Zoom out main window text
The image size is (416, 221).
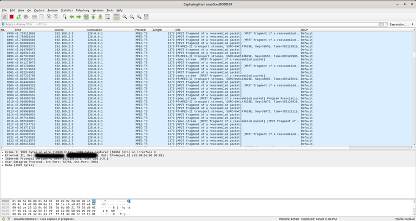pyautogui.click(x=132, y=17)
